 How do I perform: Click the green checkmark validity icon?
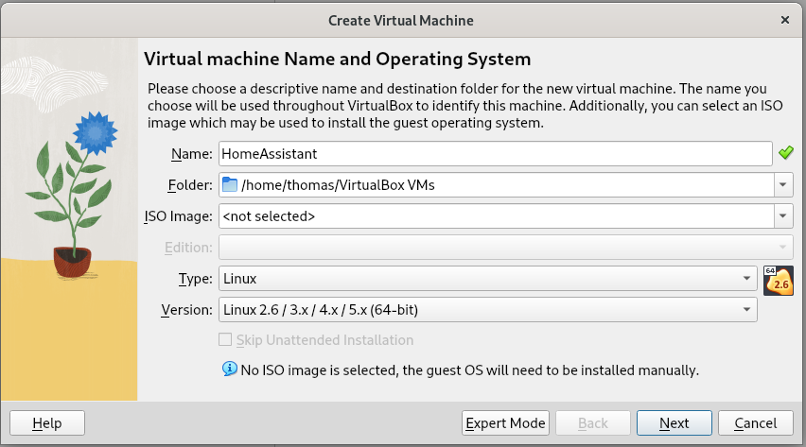coord(784,152)
